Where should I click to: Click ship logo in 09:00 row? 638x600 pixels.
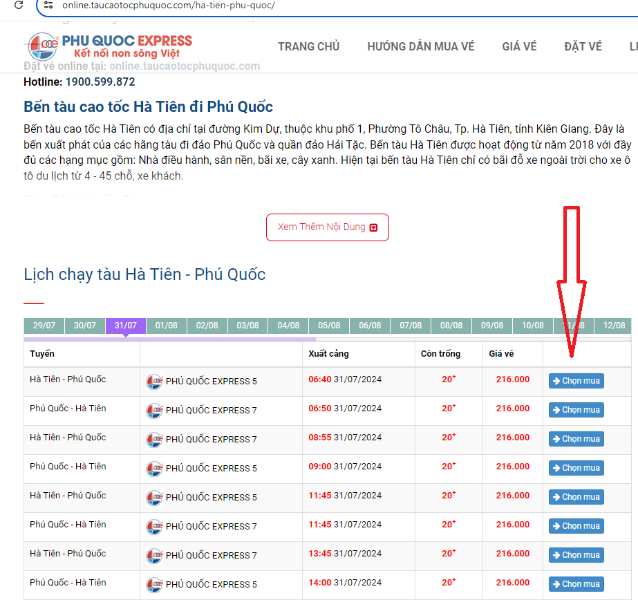154,468
